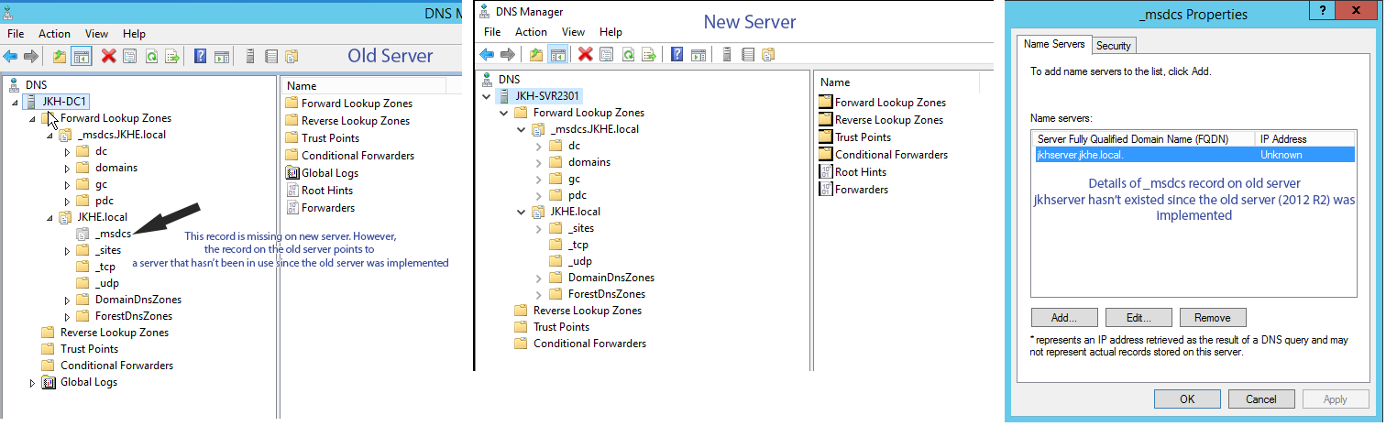This screenshot has width=1397, height=437.
Task: Click Export List icon in New Server toolbar
Action: click(x=648, y=55)
